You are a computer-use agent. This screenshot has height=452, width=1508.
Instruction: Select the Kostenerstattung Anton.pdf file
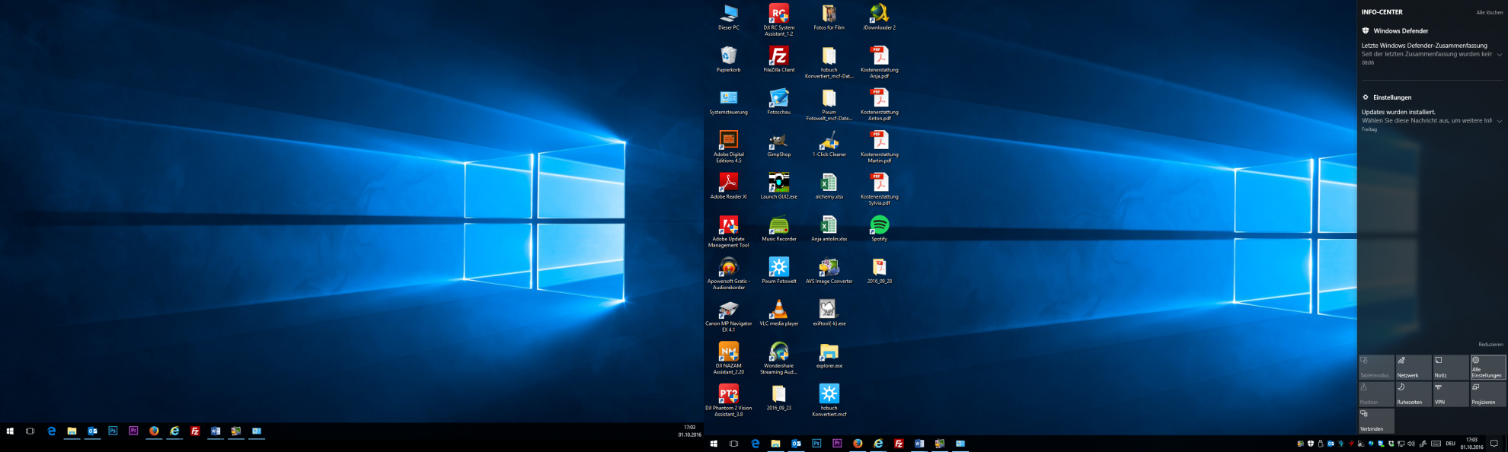click(880, 104)
